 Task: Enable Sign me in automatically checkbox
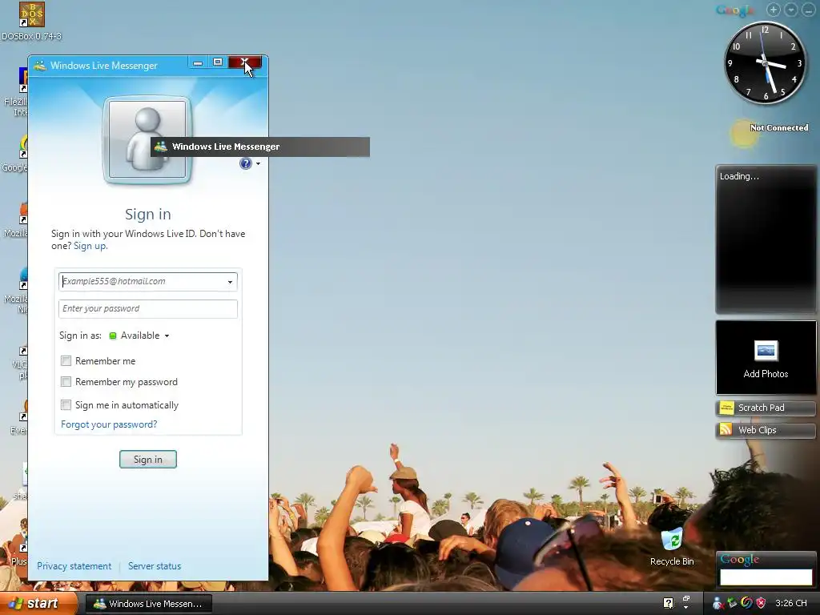click(x=66, y=404)
